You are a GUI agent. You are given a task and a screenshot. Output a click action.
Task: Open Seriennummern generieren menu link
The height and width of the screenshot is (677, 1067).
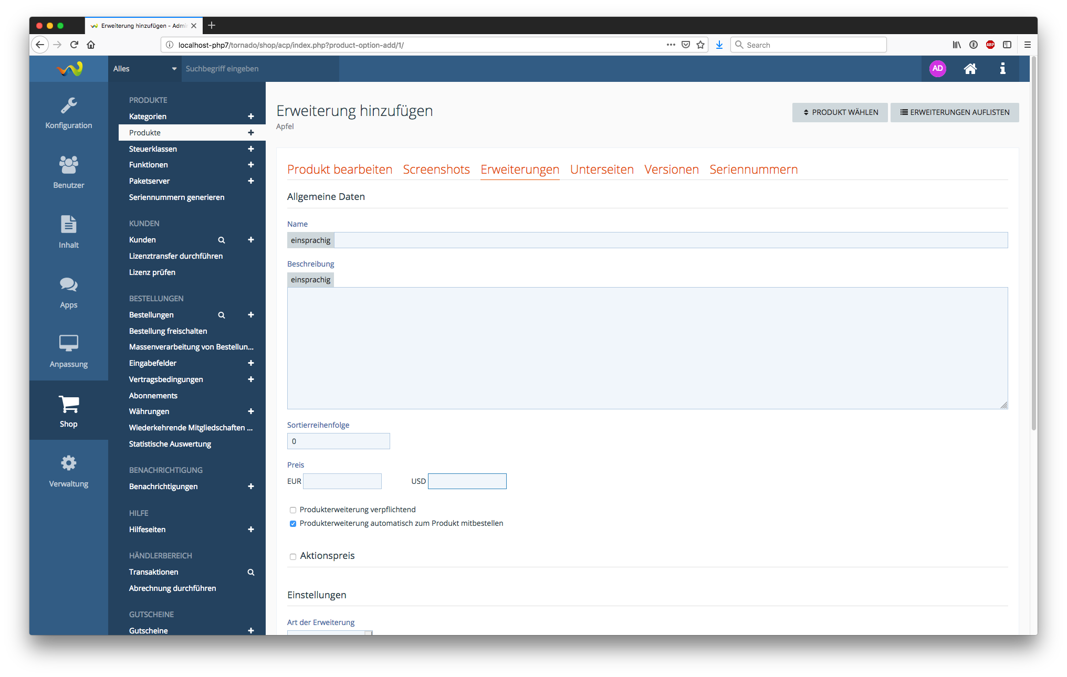click(x=176, y=197)
